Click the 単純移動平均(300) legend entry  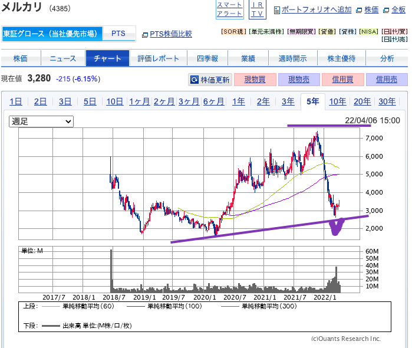pos(259,307)
